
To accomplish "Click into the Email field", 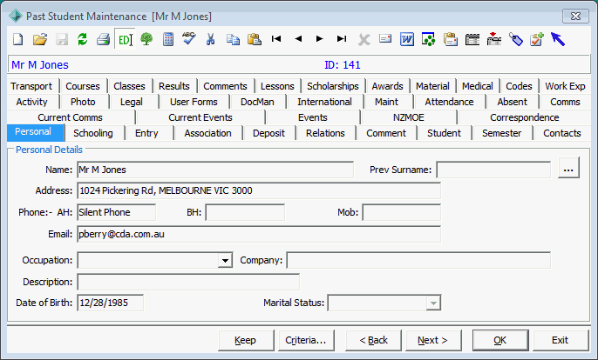I will [259, 234].
